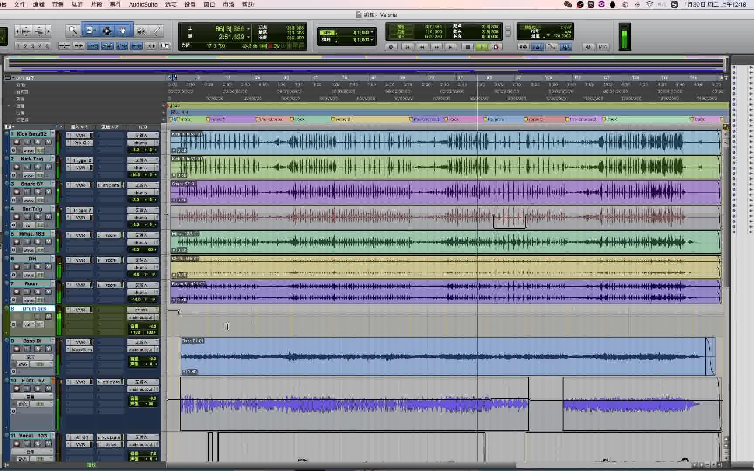Click the zoom toggle icon
The image size is (754, 471).
click(65, 45)
